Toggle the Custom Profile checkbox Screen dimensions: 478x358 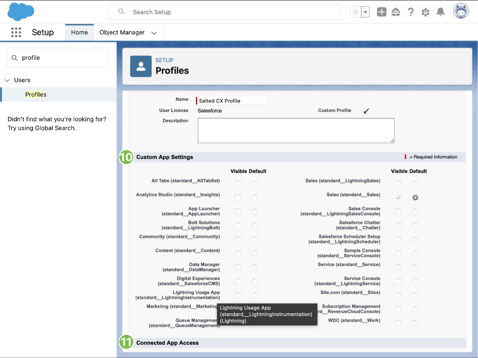[x=366, y=111]
